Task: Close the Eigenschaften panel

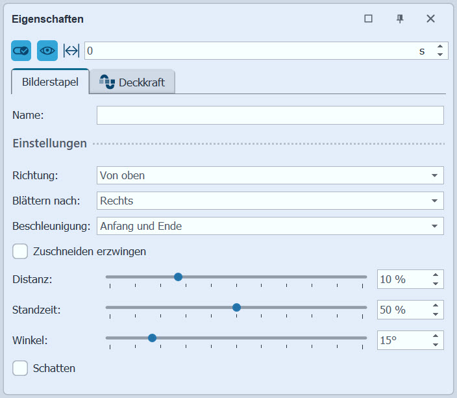Action: 430,19
